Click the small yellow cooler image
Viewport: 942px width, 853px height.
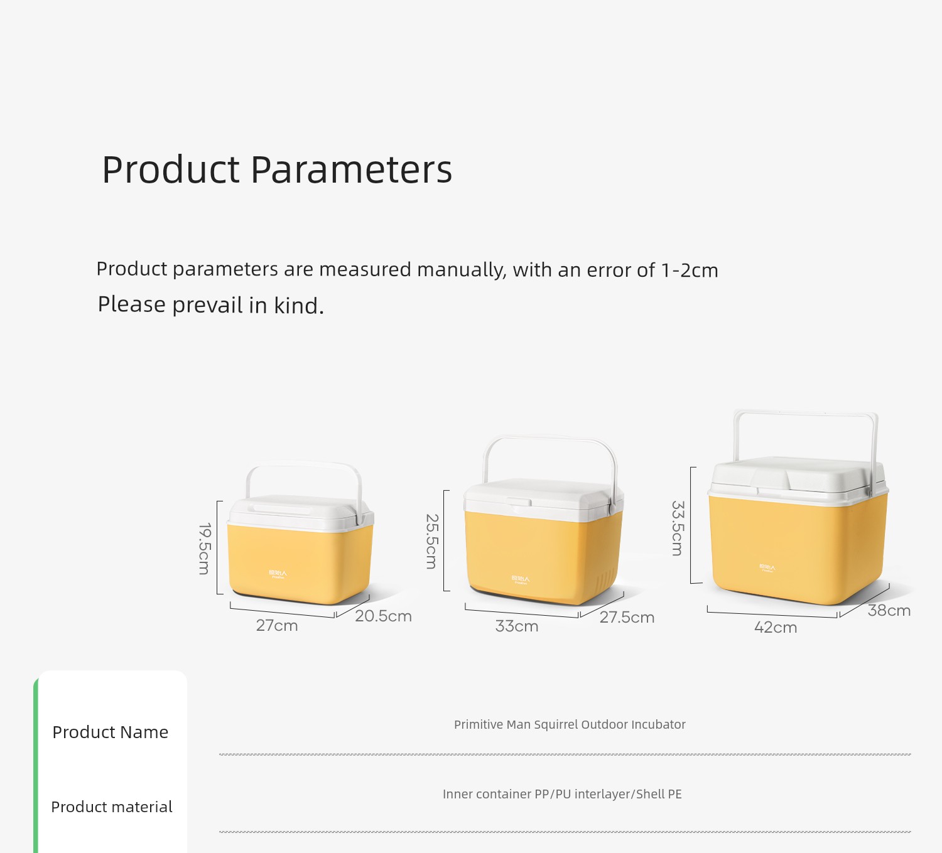tap(300, 534)
